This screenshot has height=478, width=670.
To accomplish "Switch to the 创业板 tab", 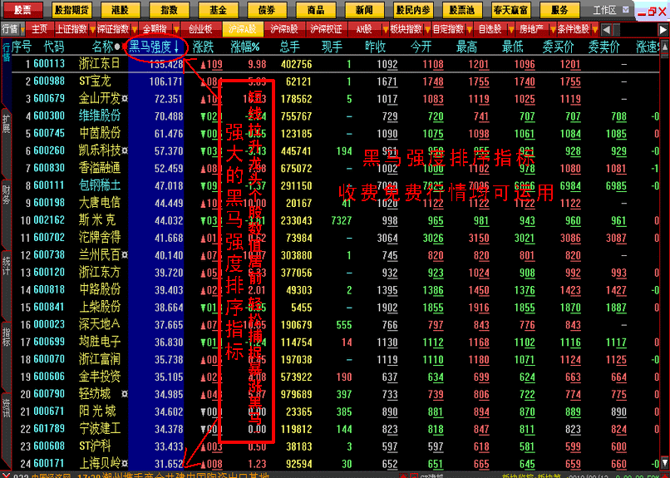I will coord(202,29).
